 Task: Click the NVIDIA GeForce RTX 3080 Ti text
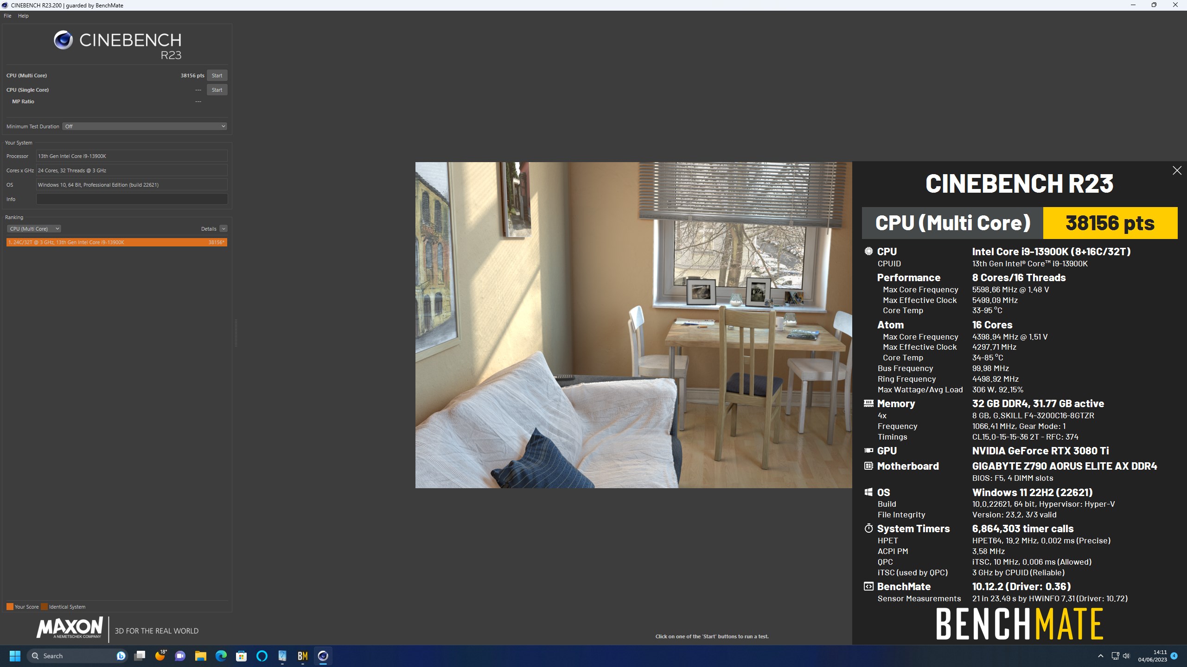[x=1040, y=451]
